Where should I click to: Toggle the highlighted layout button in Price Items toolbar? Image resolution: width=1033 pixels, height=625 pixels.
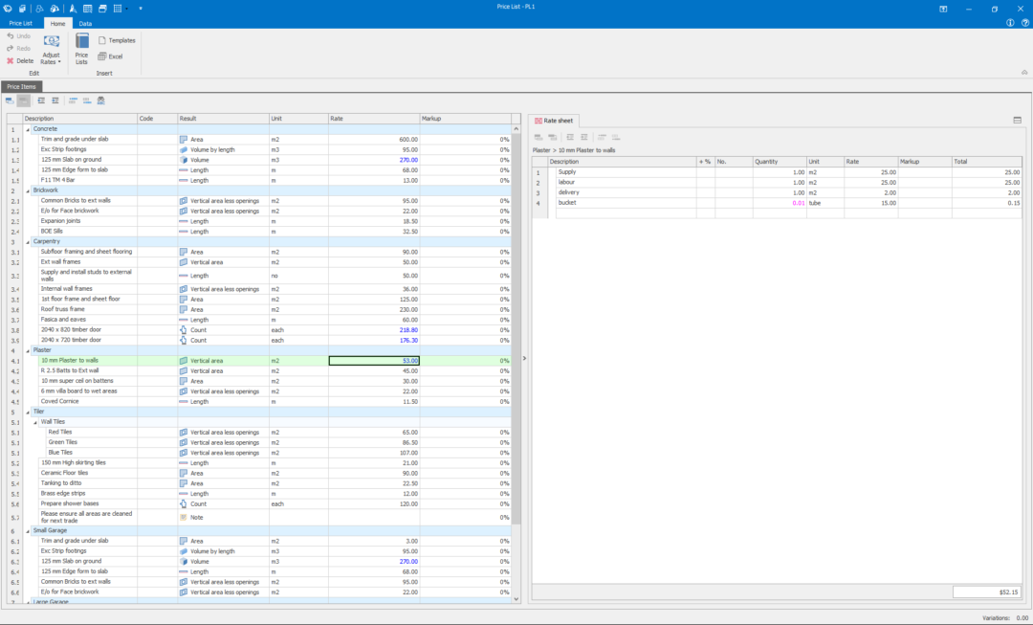(x=23, y=100)
